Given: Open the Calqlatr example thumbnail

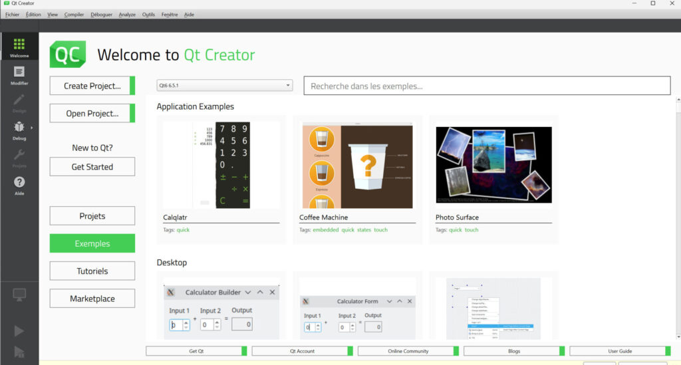Looking at the screenshot, I should tap(221, 165).
